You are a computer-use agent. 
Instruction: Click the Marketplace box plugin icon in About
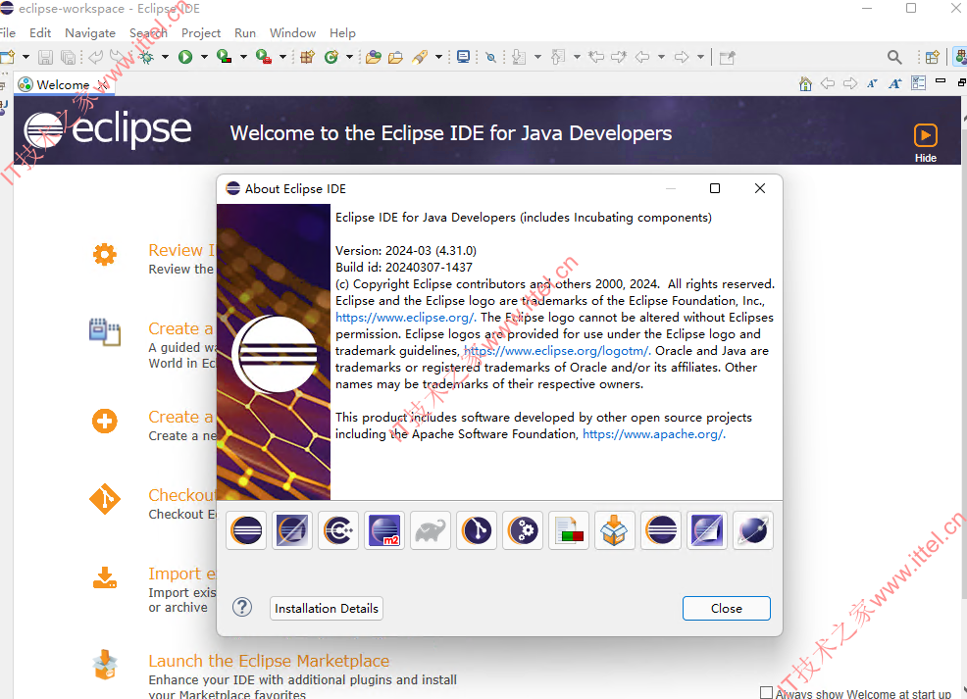coord(615,530)
